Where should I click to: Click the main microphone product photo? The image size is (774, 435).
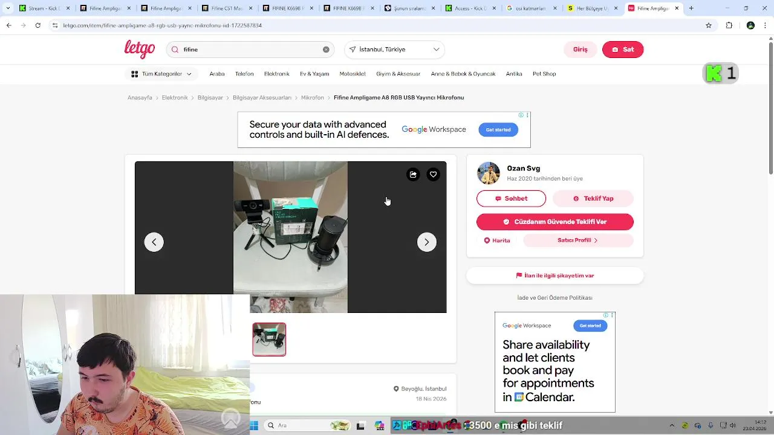coord(290,237)
